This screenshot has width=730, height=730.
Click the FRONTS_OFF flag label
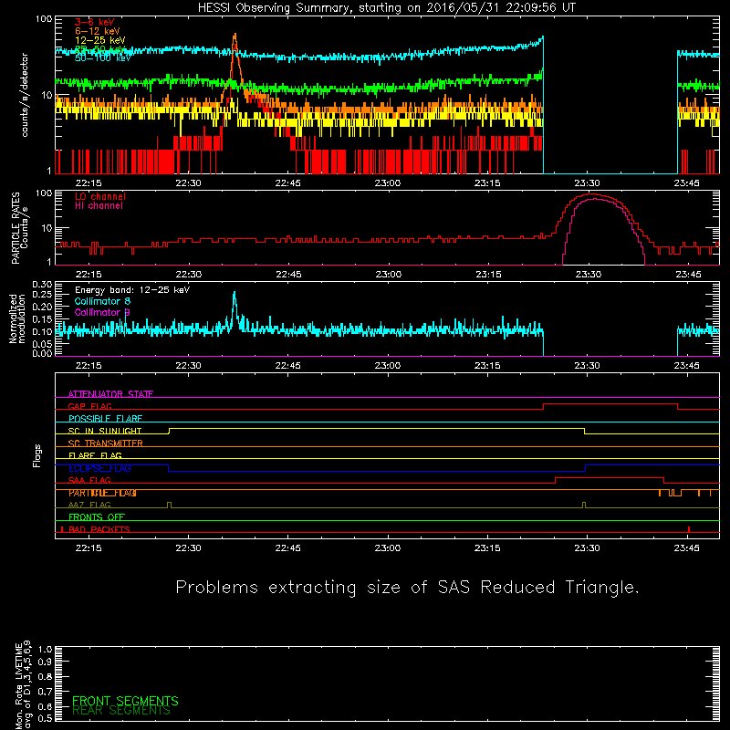(97, 517)
